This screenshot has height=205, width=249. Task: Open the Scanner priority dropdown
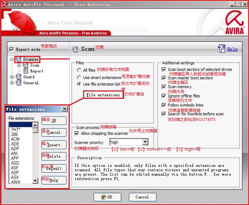[145, 142]
